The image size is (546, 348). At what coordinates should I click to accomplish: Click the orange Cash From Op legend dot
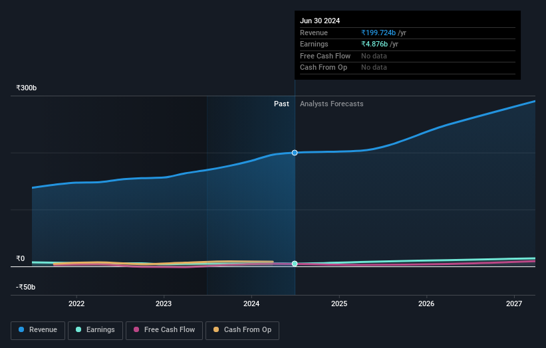(x=216, y=329)
